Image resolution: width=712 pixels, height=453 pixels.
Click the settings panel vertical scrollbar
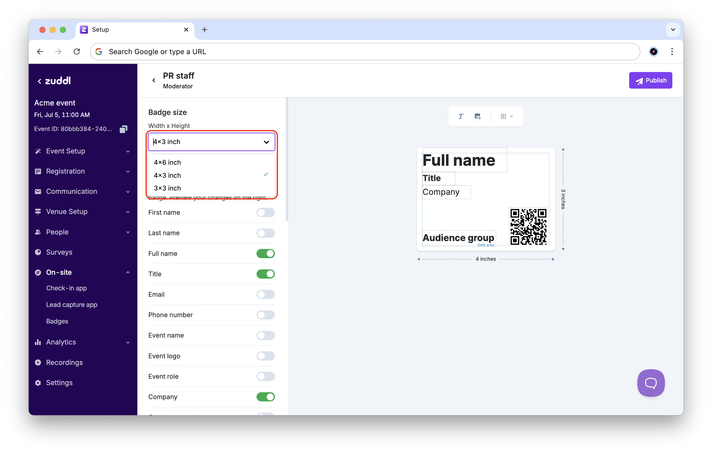point(287,159)
